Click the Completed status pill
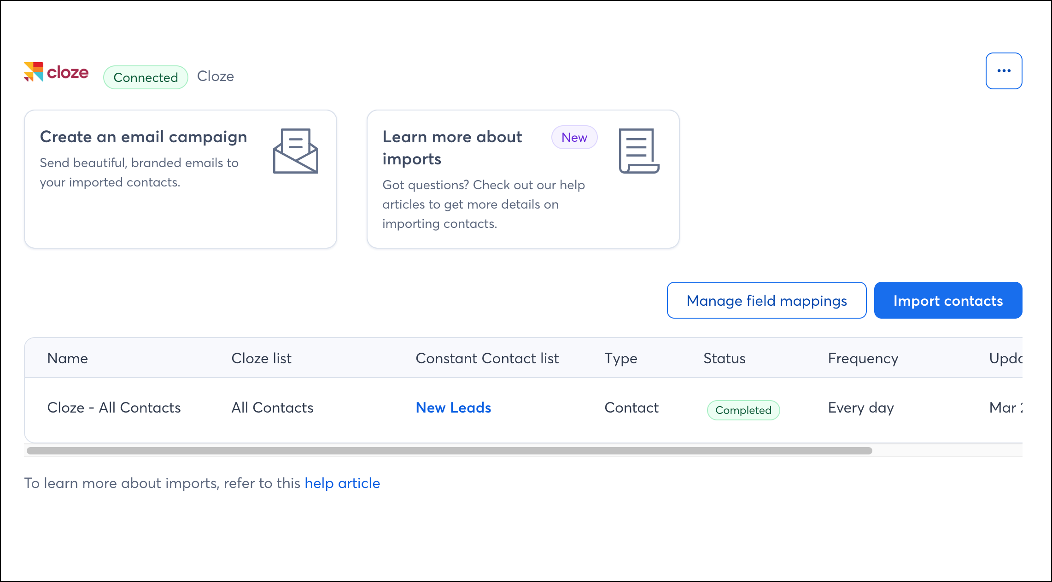Screen dimensions: 1052x582 tap(742, 410)
